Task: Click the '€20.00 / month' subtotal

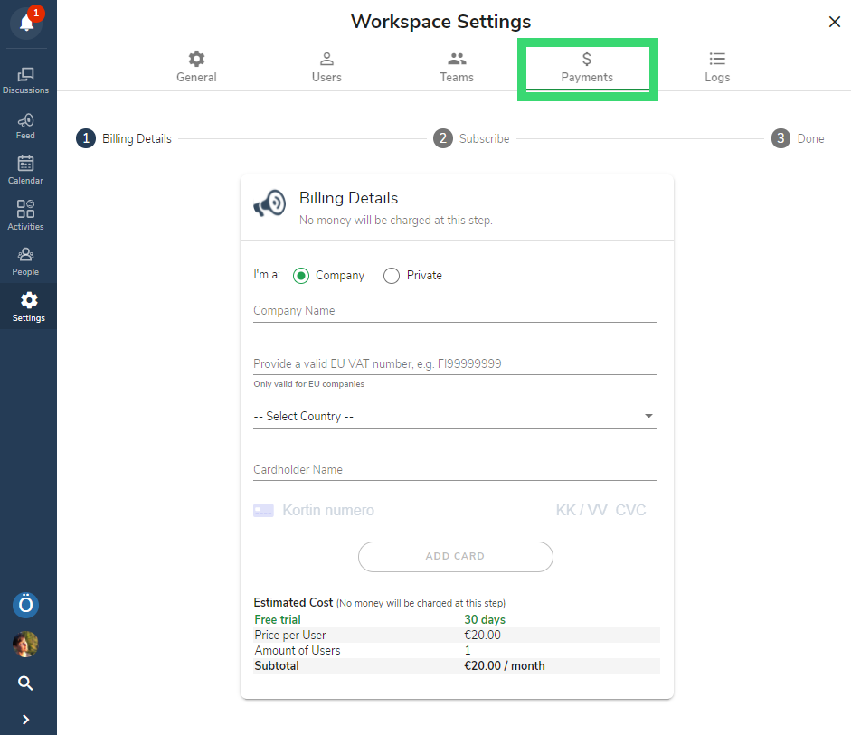Action: point(505,665)
